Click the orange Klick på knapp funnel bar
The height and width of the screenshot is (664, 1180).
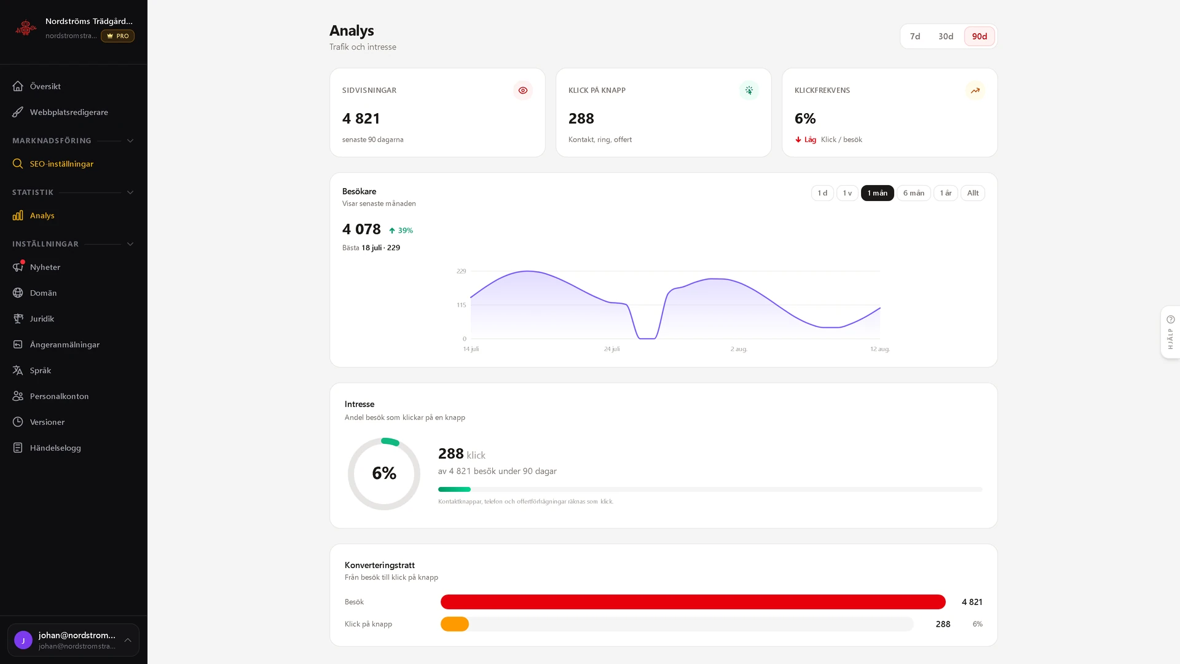coord(455,624)
